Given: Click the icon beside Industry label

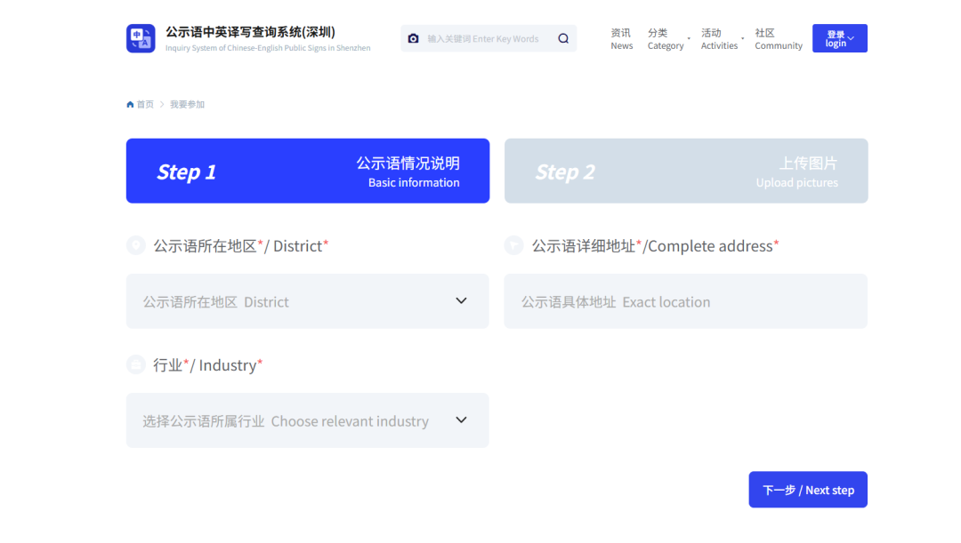Looking at the screenshot, I should coord(136,364).
